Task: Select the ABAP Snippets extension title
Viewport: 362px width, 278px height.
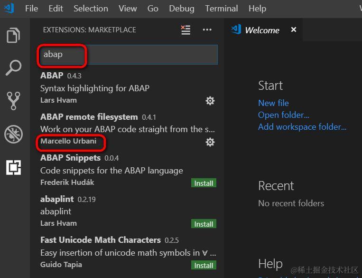Action: pos(70,158)
